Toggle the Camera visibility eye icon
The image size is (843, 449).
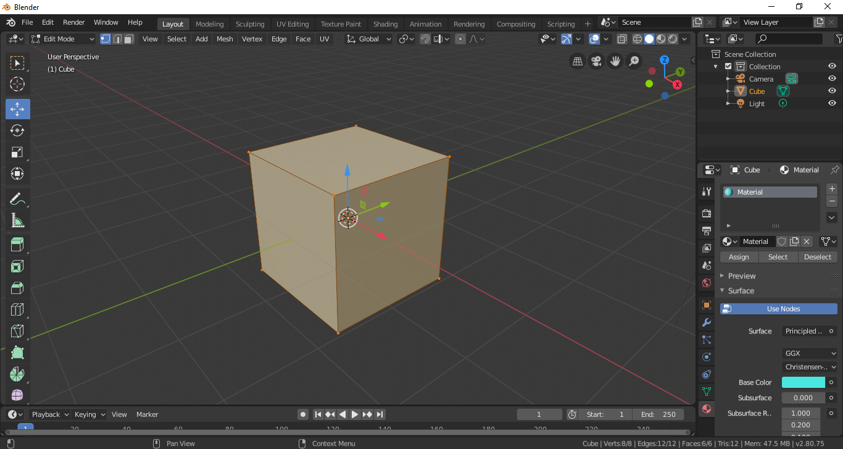click(831, 78)
